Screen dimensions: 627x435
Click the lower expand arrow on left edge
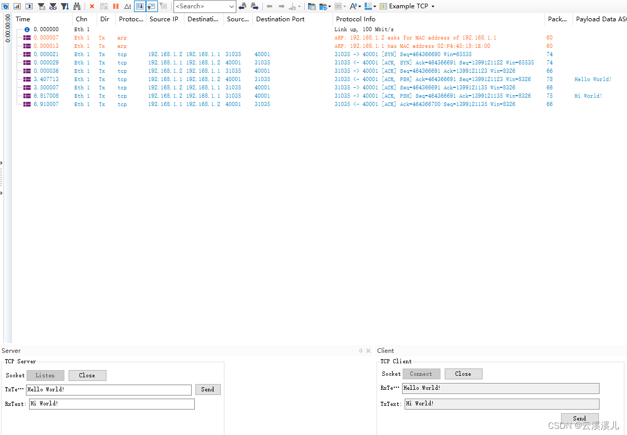click(2, 193)
